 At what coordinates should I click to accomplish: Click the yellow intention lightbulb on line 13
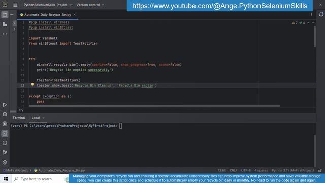32,85
